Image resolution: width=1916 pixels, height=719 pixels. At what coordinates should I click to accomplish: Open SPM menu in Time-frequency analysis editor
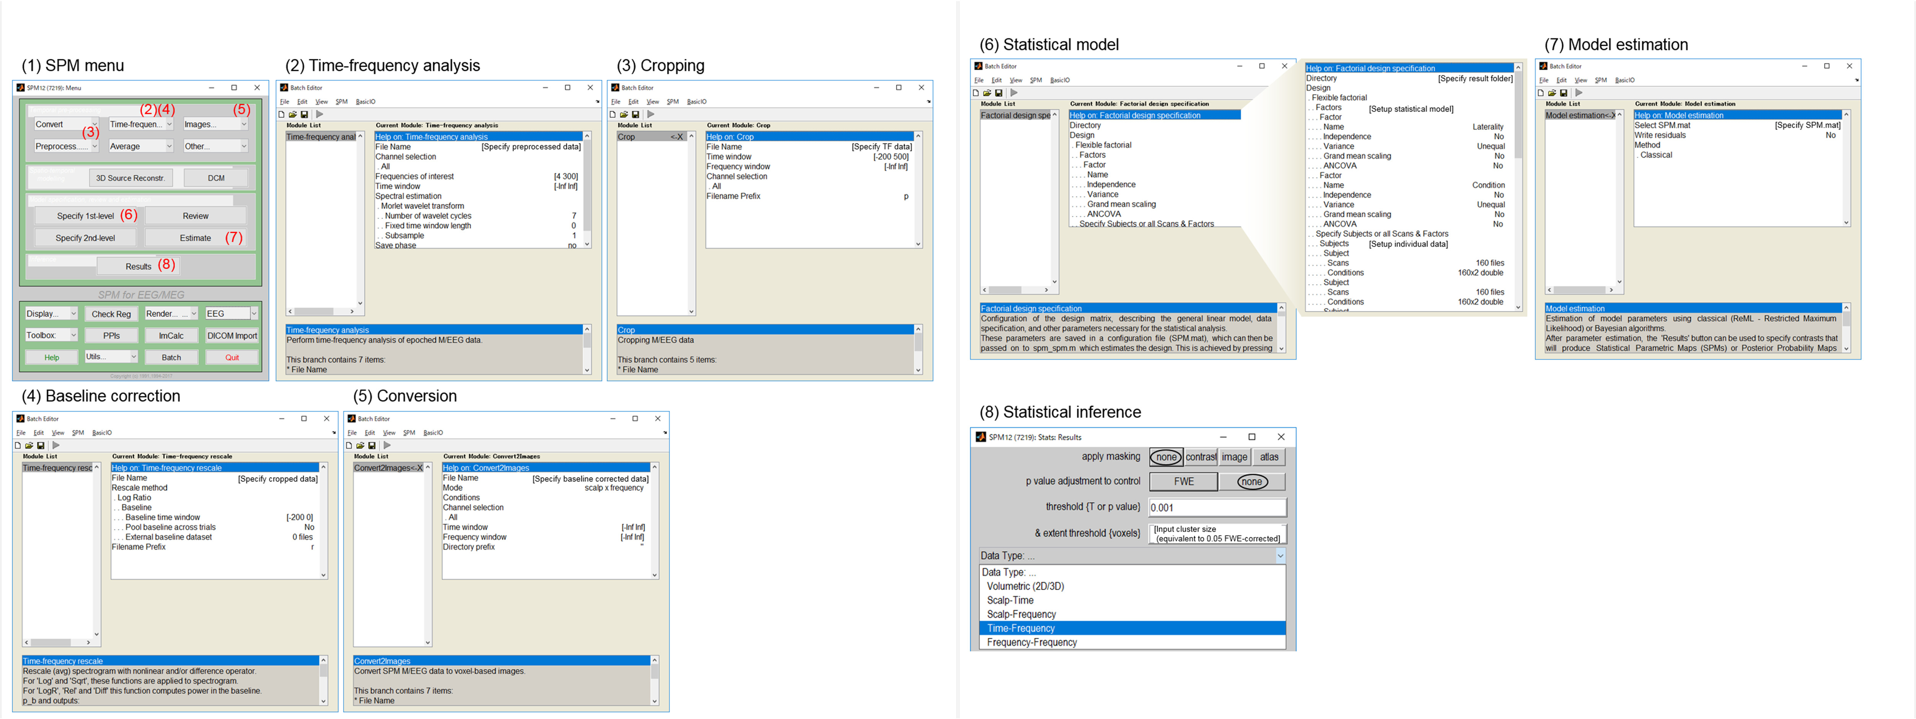(341, 102)
